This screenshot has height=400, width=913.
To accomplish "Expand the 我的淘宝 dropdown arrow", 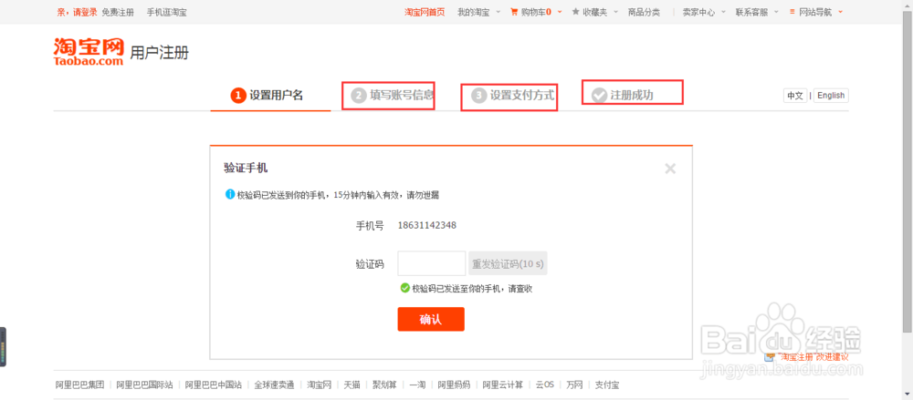I will [498, 12].
